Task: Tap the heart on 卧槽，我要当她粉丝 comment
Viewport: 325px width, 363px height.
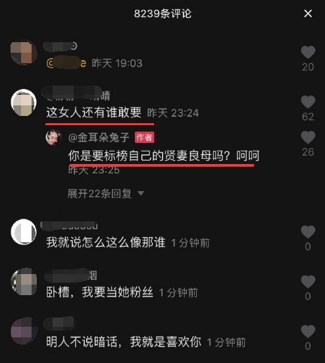Action: (308, 281)
